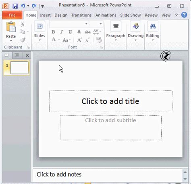Toggle Underline formatting
This screenshot has width=191, height=184.
pyautogui.click(x=70, y=32)
